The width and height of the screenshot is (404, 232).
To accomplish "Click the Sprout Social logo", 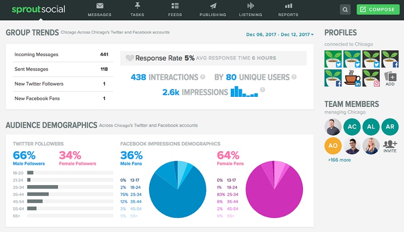I will coord(38,9).
